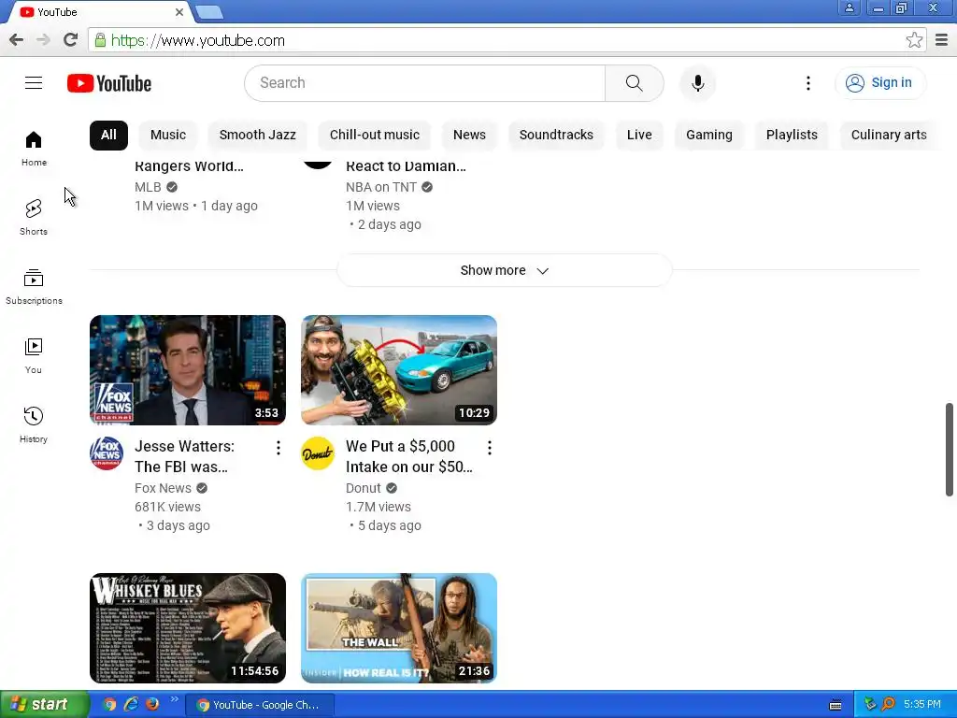Click the '681K views' text
This screenshot has height=718, width=957.
[167, 507]
